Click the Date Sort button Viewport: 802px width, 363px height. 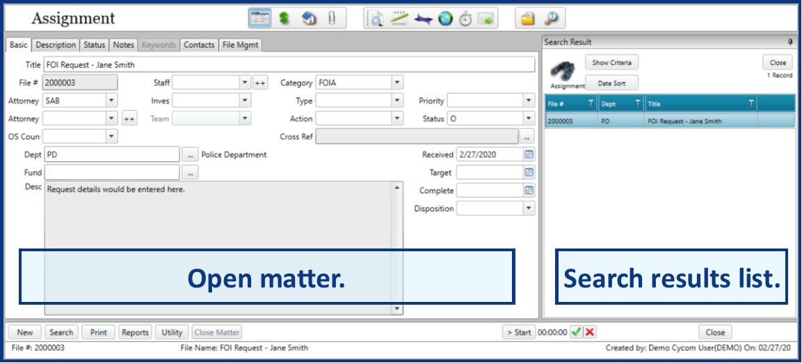(611, 83)
